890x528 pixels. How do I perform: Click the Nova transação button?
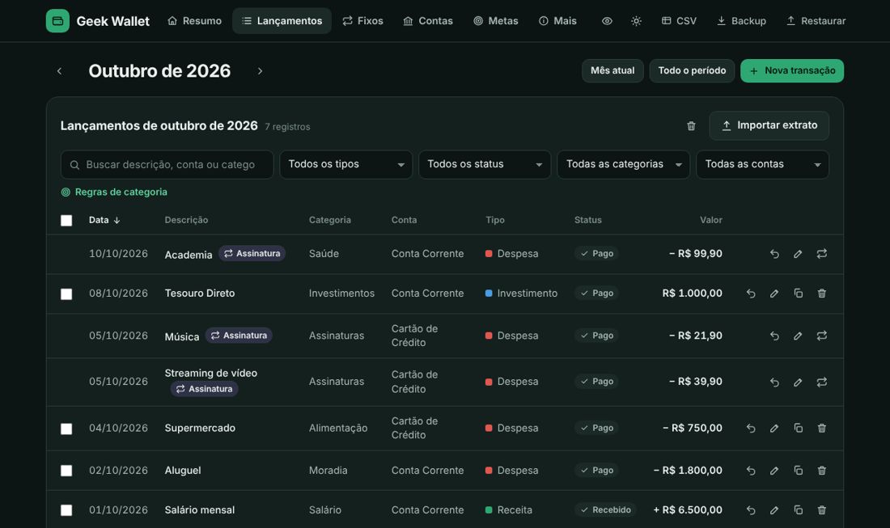pos(792,71)
